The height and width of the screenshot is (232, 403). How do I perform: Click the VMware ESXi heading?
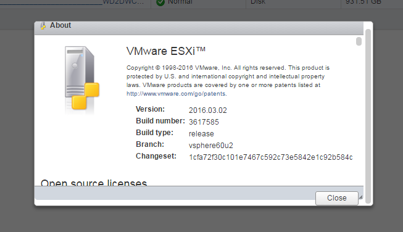(166, 51)
